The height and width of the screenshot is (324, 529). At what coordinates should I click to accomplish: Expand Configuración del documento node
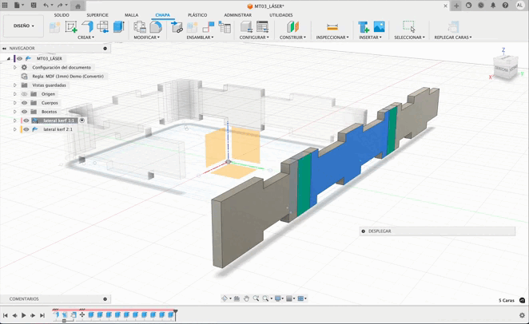pyautogui.click(x=14, y=68)
